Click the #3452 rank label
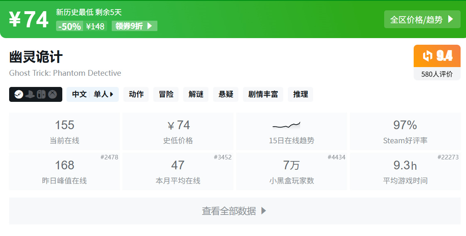The width and height of the screenshot is (466, 236). (x=223, y=157)
